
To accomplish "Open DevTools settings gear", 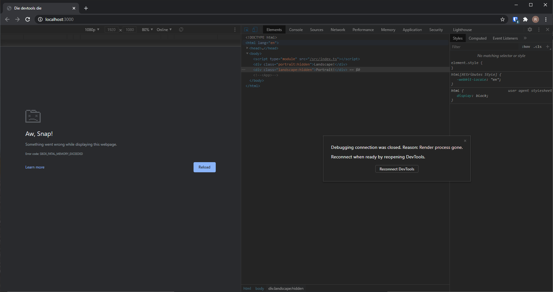I will click(x=530, y=29).
